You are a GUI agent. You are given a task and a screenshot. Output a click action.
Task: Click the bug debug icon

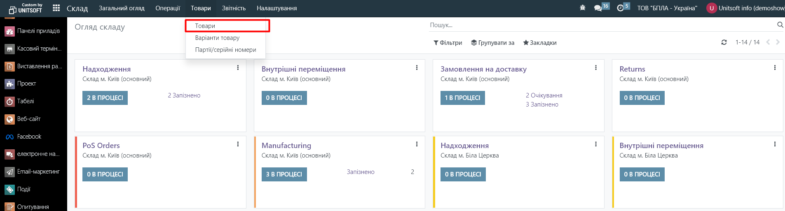click(x=582, y=8)
